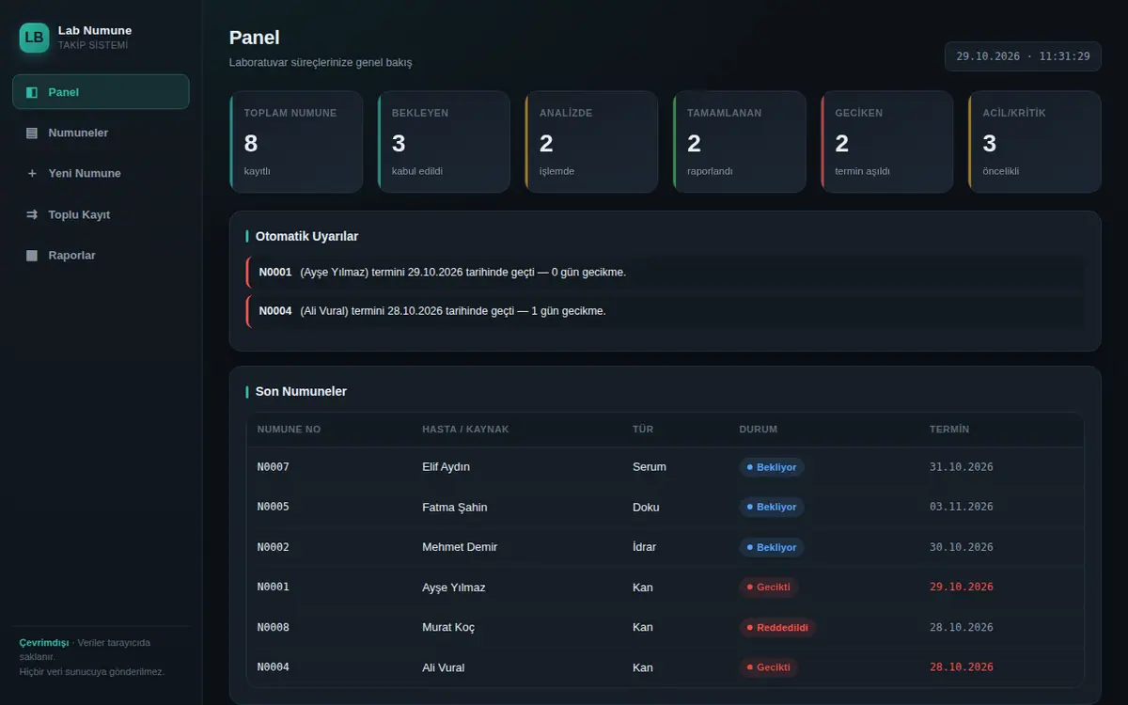This screenshot has height=705, width=1128.
Task: Click the Hasta / Kaynak column header
Action: pyautogui.click(x=465, y=430)
